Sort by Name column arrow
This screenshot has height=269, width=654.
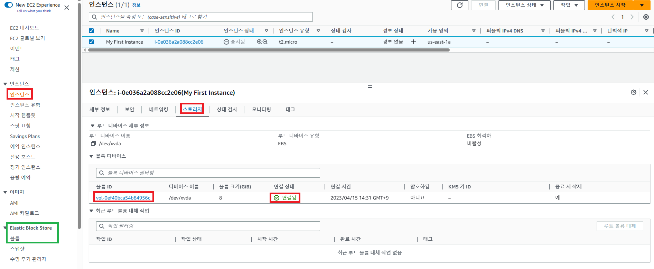[x=142, y=31]
